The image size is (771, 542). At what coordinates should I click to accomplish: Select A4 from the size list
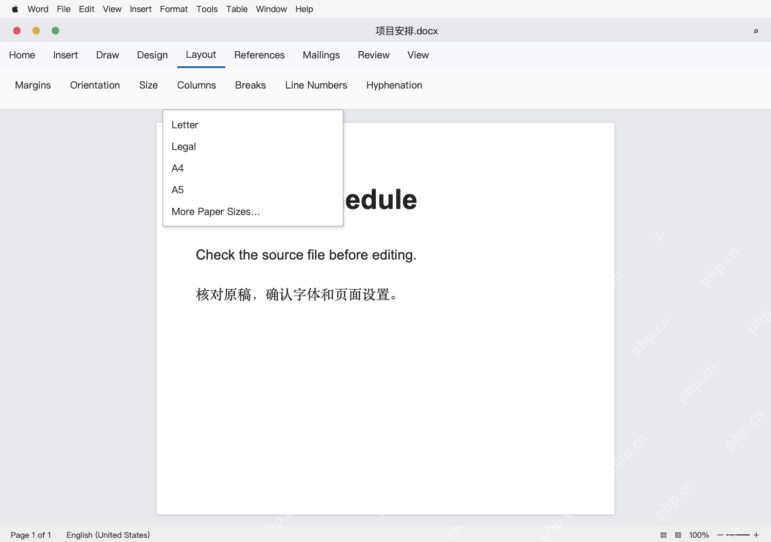click(x=253, y=168)
